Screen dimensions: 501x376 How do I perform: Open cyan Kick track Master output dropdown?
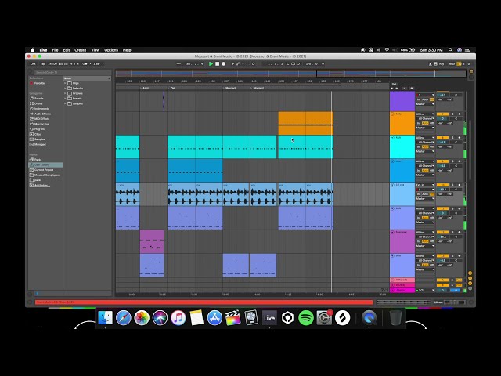425,151
